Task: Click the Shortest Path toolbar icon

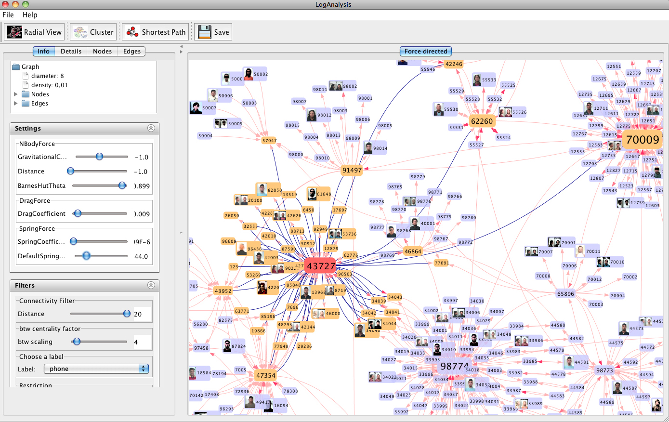Action: pos(132,32)
